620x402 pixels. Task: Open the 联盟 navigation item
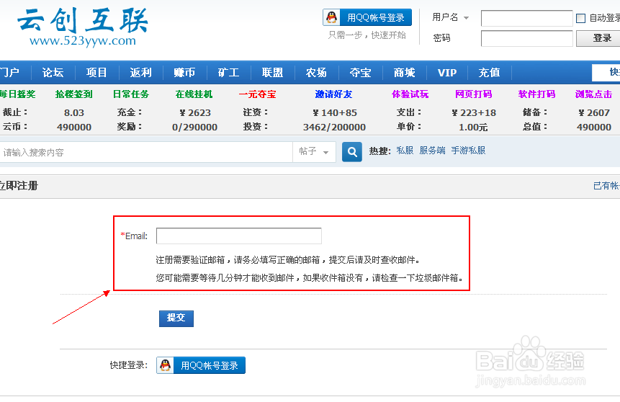[x=272, y=73]
